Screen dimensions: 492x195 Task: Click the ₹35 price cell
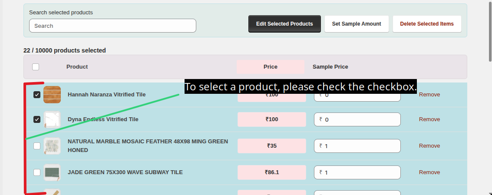(272, 145)
